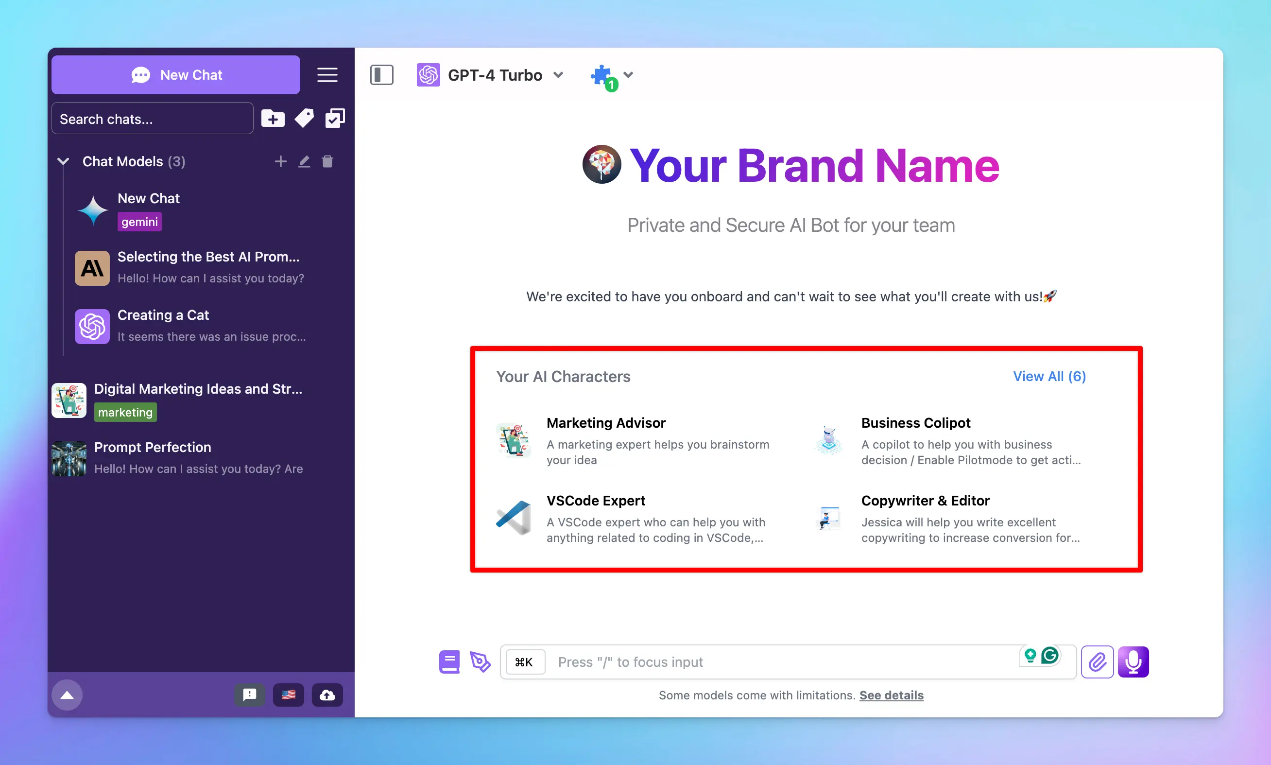This screenshot has width=1271, height=765.
Task: Toggle the sidebar panel visibility
Action: [382, 75]
